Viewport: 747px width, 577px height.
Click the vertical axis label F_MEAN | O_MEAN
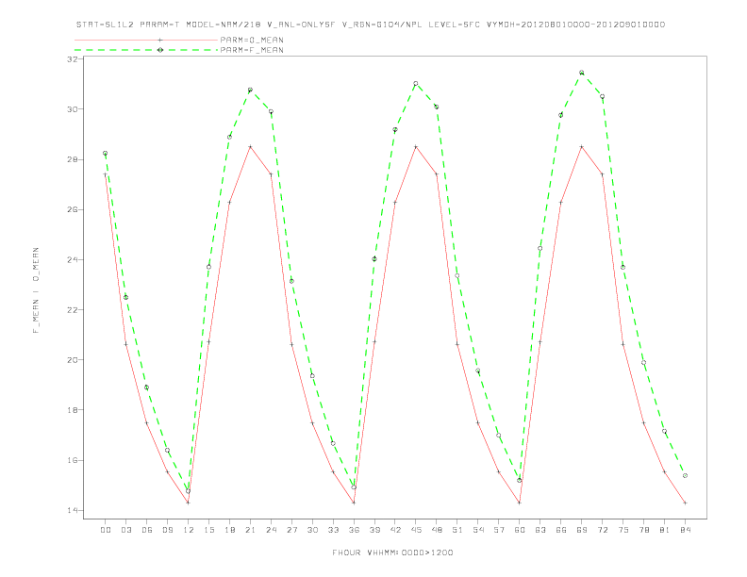[36, 290]
